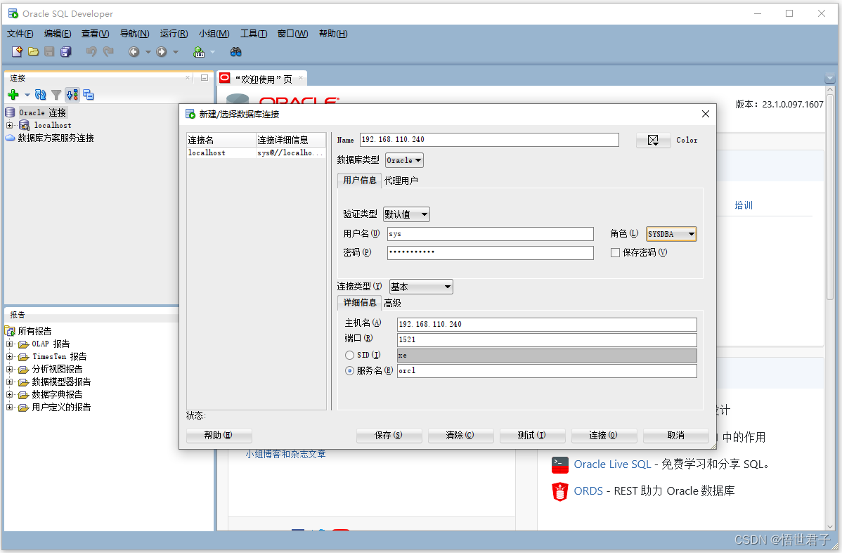
Task: Open the SQL Worksheet toolbar icon
Action: (x=199, y=51)
